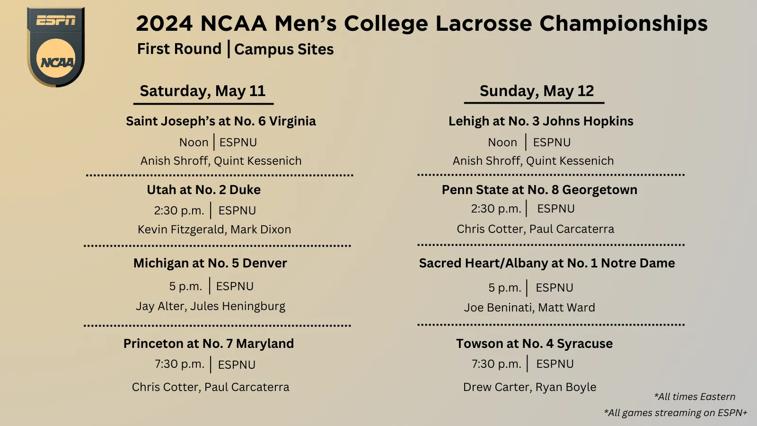
Task: Click the ESPN NCAA shield logo
Action: click(x=56, y=47)
